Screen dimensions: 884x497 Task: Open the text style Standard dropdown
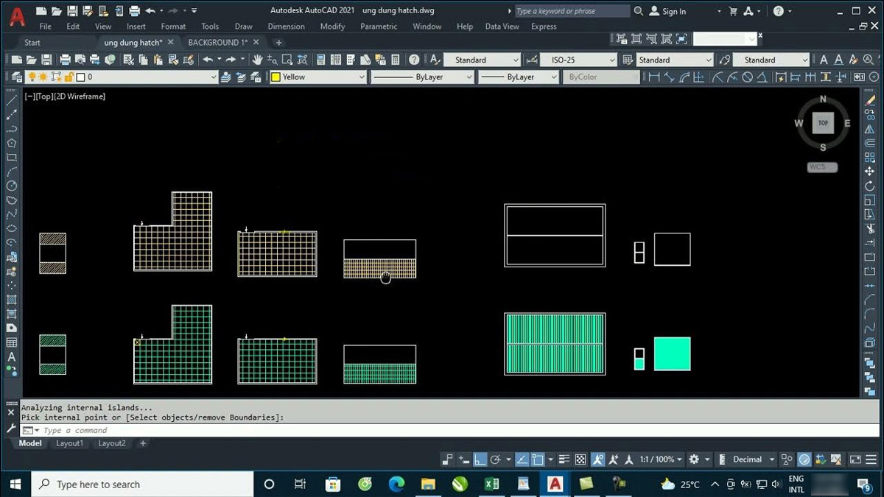[483, 60]
